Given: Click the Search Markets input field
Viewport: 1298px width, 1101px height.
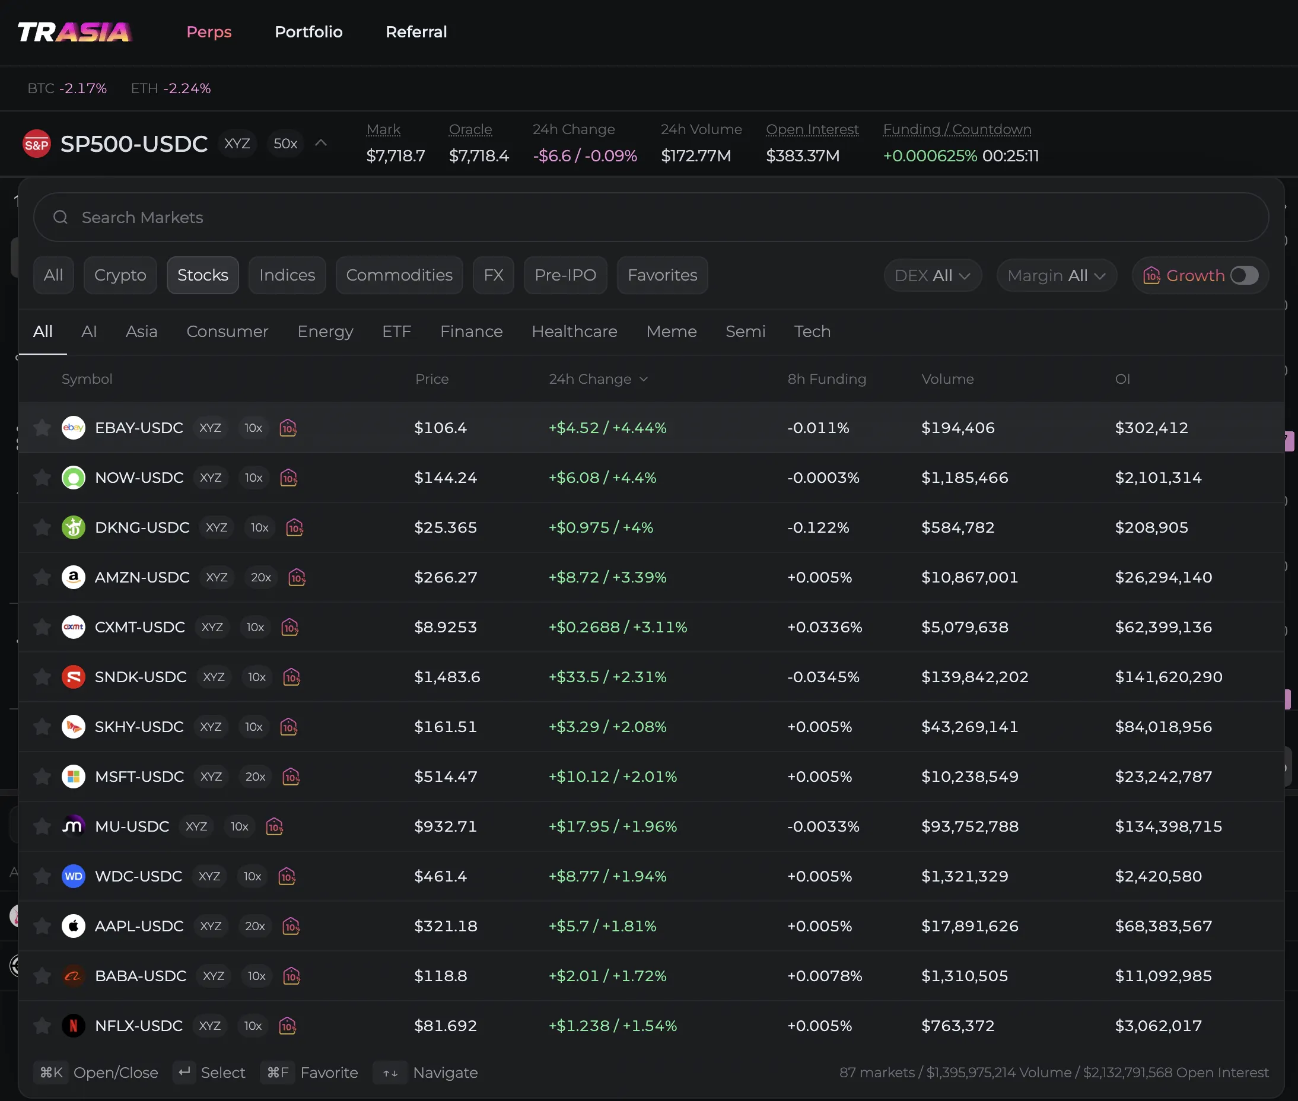Looking at the screenshot, I should click(x=651, y=217).
